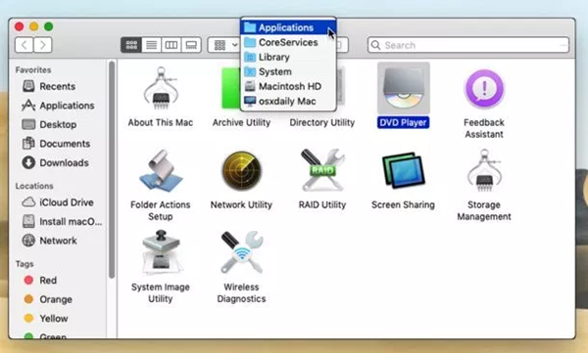Go back with the left chevron button

(24, 45)
